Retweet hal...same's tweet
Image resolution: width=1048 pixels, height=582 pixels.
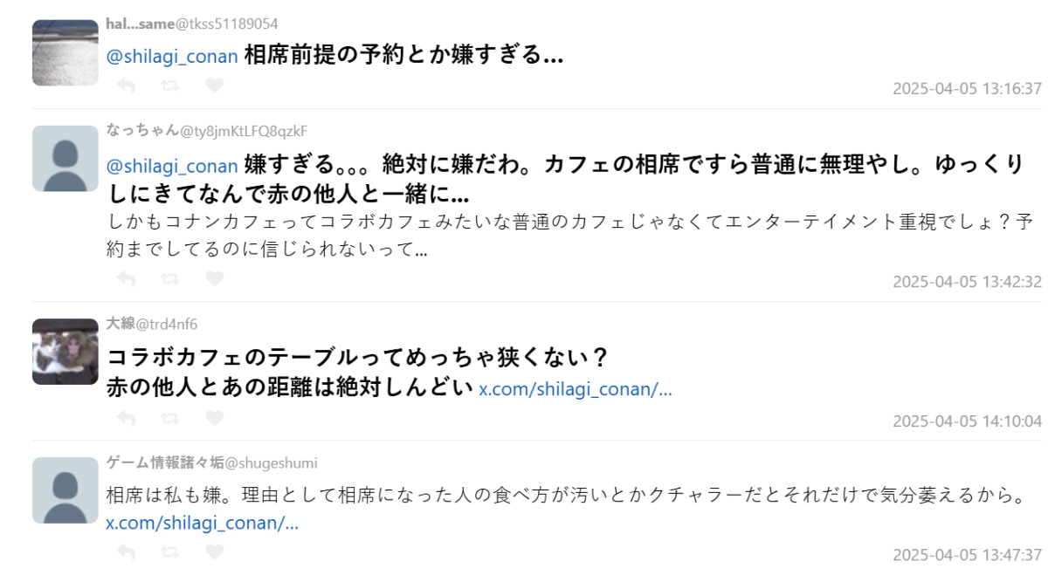point(170,86)
